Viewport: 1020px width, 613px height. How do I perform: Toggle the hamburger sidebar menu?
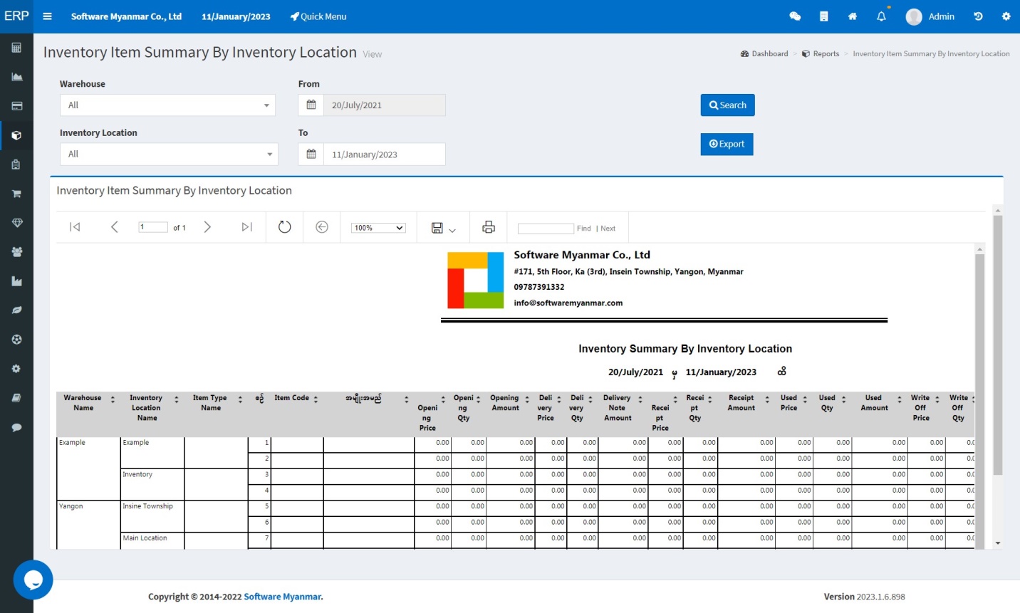coord(48,16)
